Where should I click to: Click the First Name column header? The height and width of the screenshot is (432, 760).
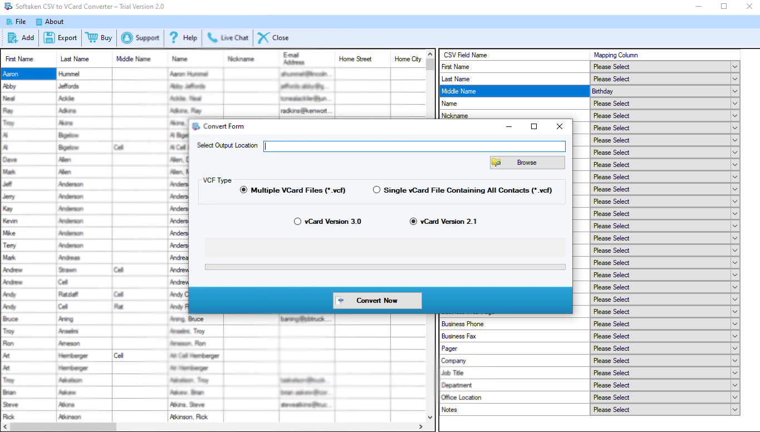point(28,59)
